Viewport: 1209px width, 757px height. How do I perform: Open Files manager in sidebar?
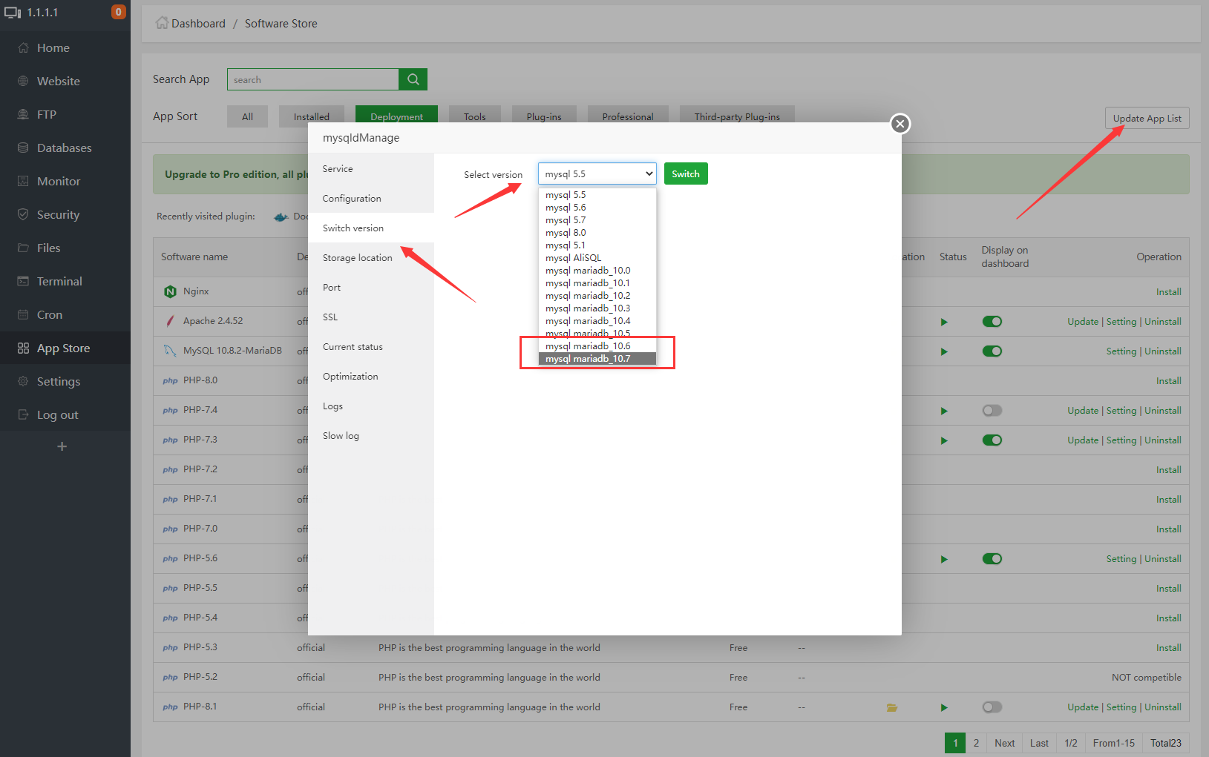(49, 248)
